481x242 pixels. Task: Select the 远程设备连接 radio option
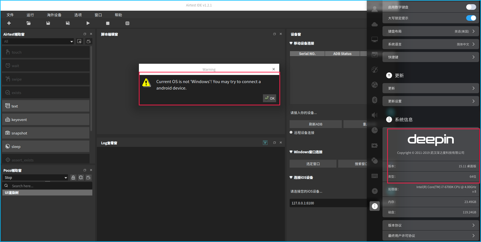pyautogui.click(x=291, y=133)
